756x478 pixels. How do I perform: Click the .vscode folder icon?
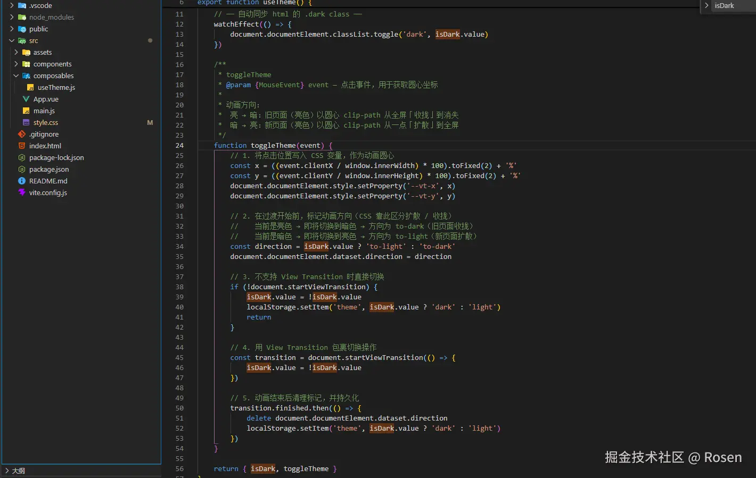point(22,5)
